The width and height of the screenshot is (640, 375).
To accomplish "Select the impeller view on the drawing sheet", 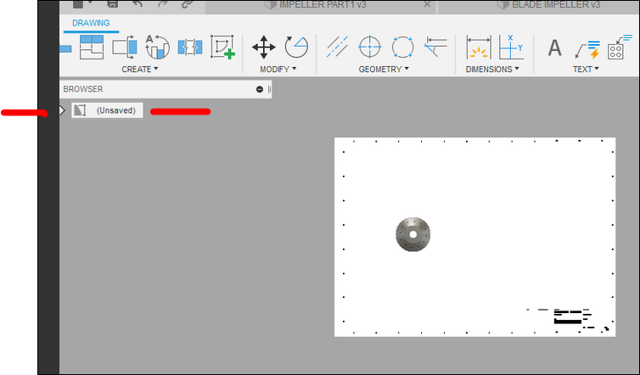I will coord(413,234).
